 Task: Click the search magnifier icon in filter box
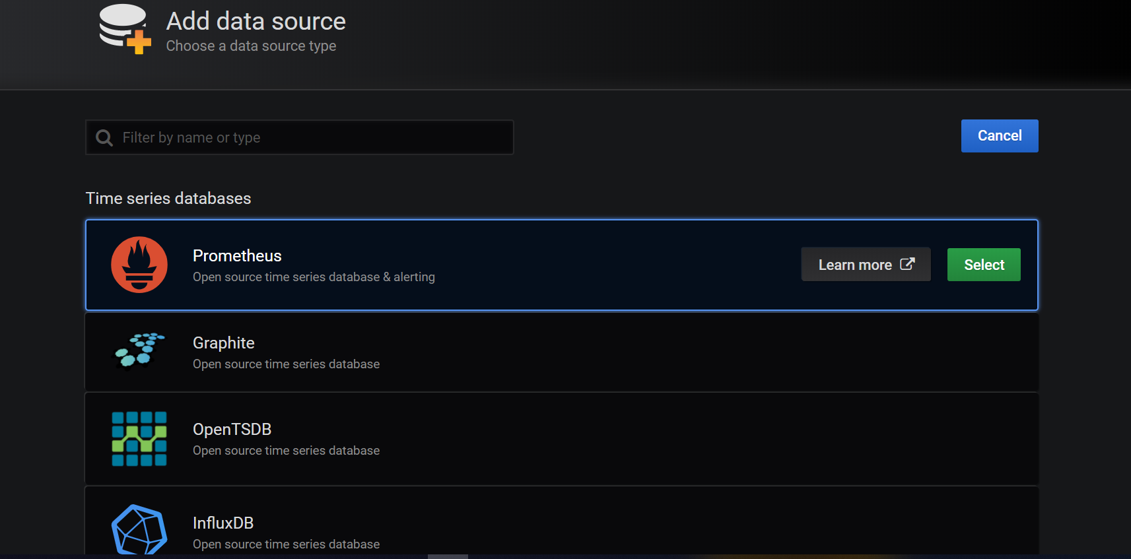(104, 137)
